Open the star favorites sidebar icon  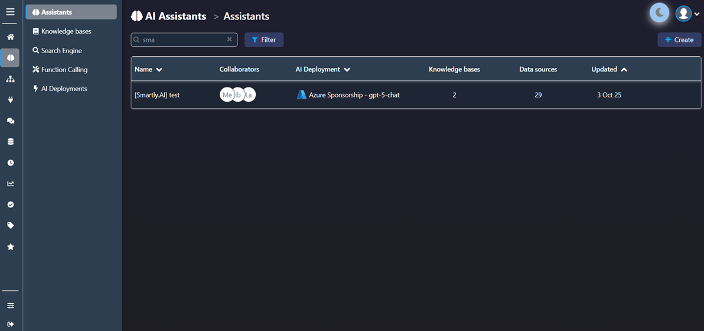coord(10,246)
